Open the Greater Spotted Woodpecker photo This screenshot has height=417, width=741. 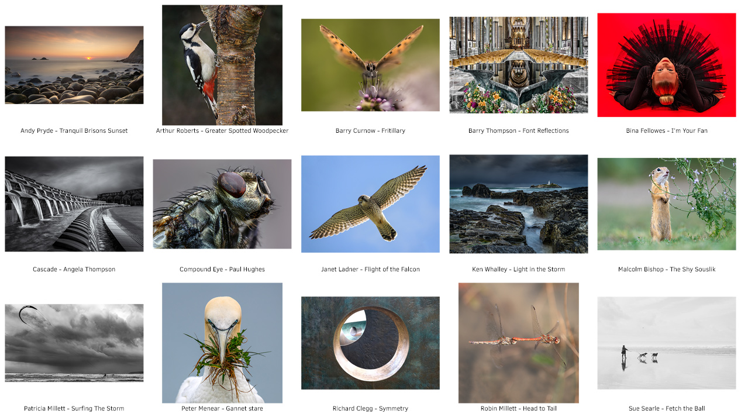(222, 65)
